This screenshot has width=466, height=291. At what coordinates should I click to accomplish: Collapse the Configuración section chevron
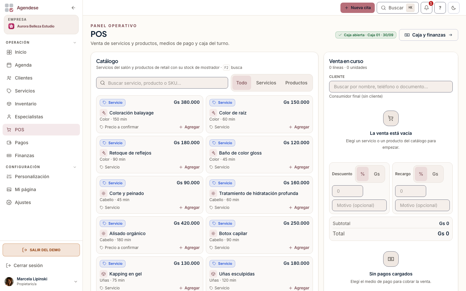pos(75,167)
